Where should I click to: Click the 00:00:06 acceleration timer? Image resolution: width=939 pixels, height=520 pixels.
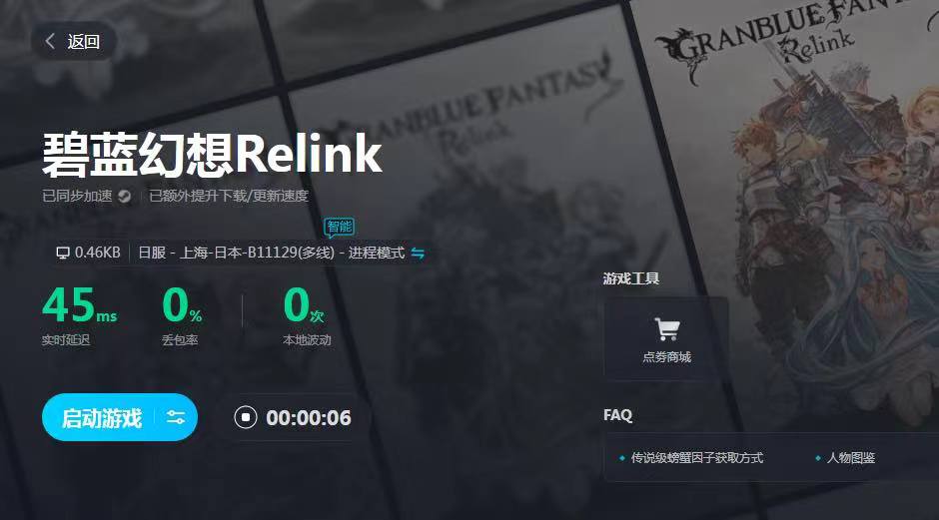pos(309,417)
